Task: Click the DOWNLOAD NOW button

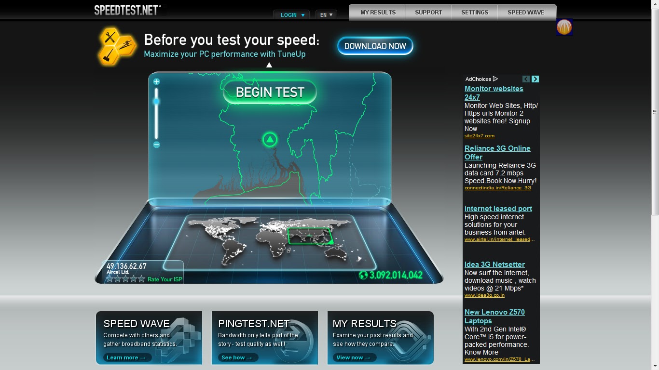Action: click(375, 46)
